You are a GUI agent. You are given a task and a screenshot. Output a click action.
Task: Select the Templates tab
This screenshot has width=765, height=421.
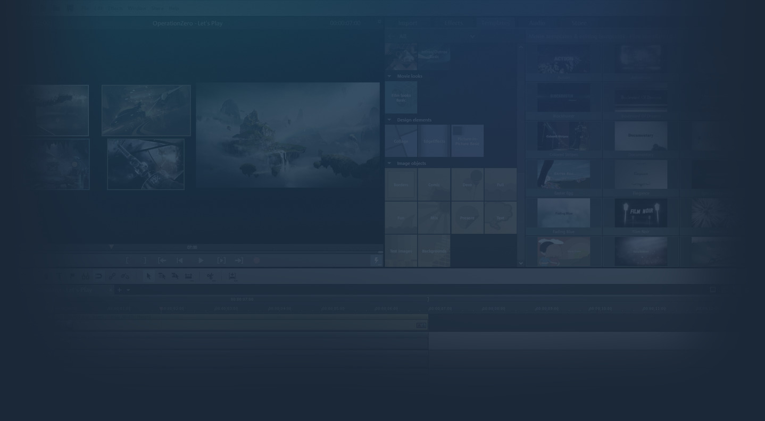pos(495,23)
